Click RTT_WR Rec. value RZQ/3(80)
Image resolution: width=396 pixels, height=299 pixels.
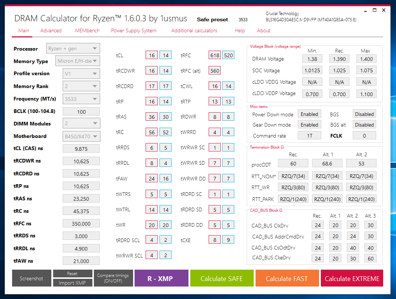click(x=293, y=187)
